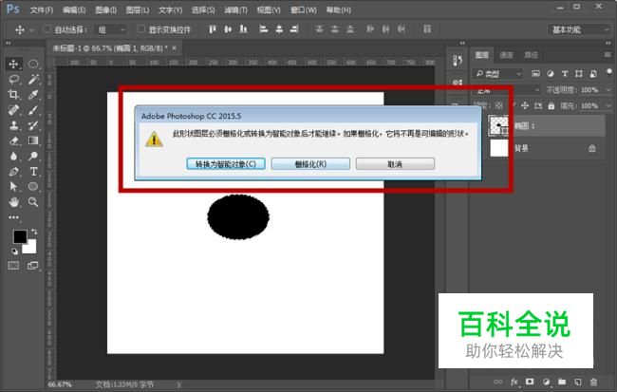Add adjustment layer half-circle icon
This screenshot has width=617, height=392.
click(x=546, y=382)
